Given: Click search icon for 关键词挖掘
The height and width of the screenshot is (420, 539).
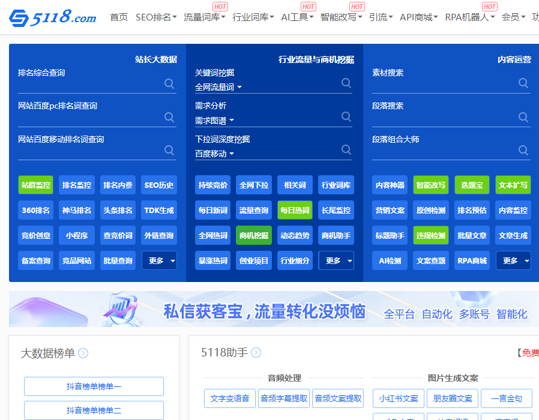Looking at the screenshot, I should pos(346,83).
